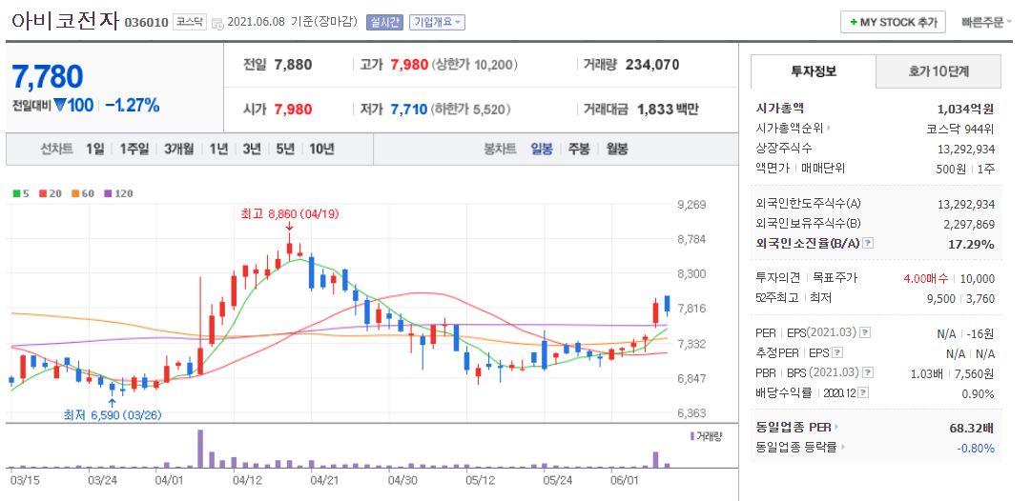
Task: Click arrow icon next to 시가총액순위
Action: pos(828,129)
